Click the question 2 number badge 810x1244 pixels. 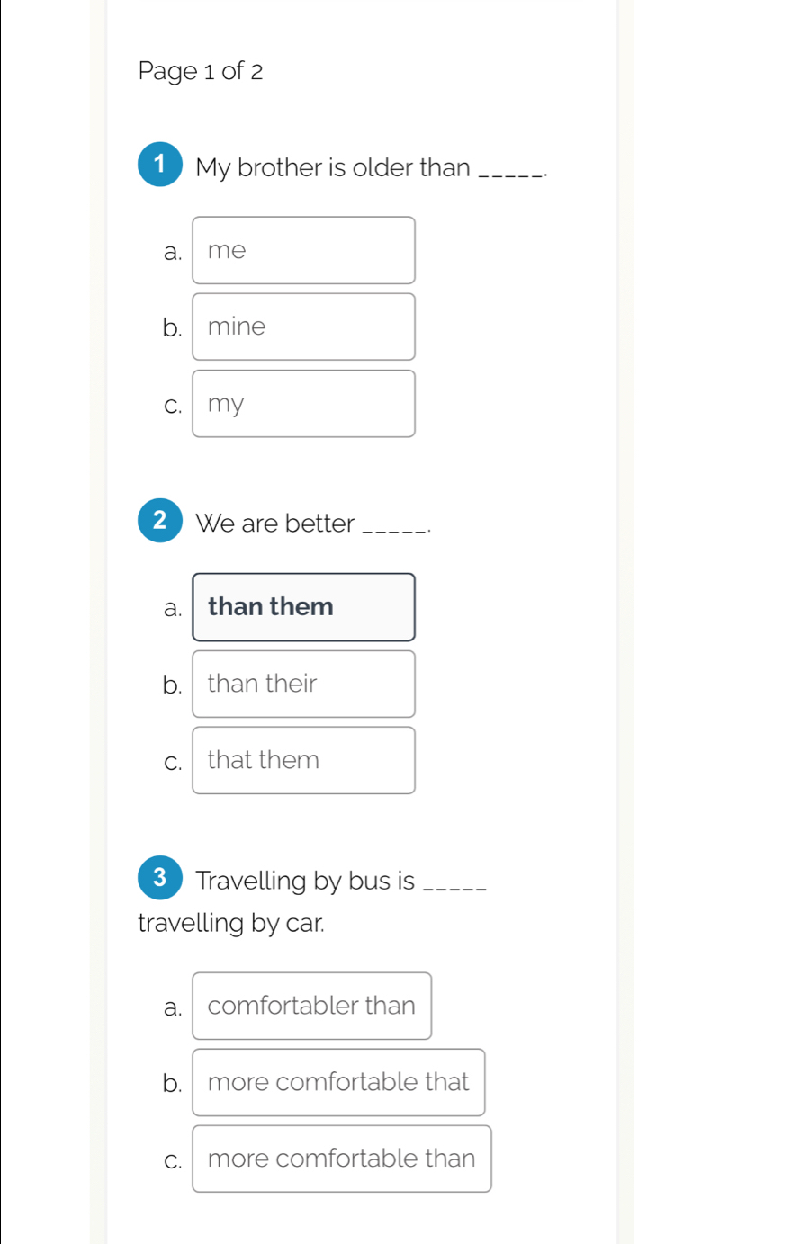tap(159, 520)
